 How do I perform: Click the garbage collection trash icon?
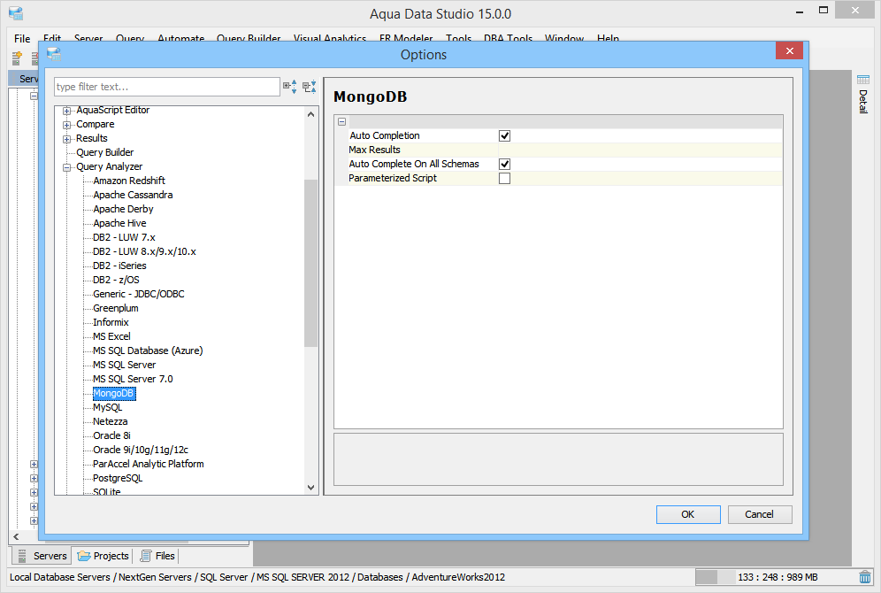[x=865, y=577]
